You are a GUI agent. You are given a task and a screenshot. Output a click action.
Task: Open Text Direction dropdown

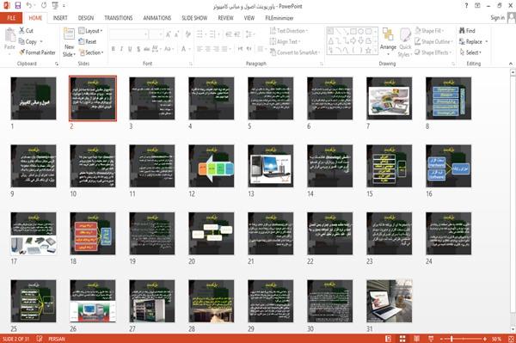(289, 31)
